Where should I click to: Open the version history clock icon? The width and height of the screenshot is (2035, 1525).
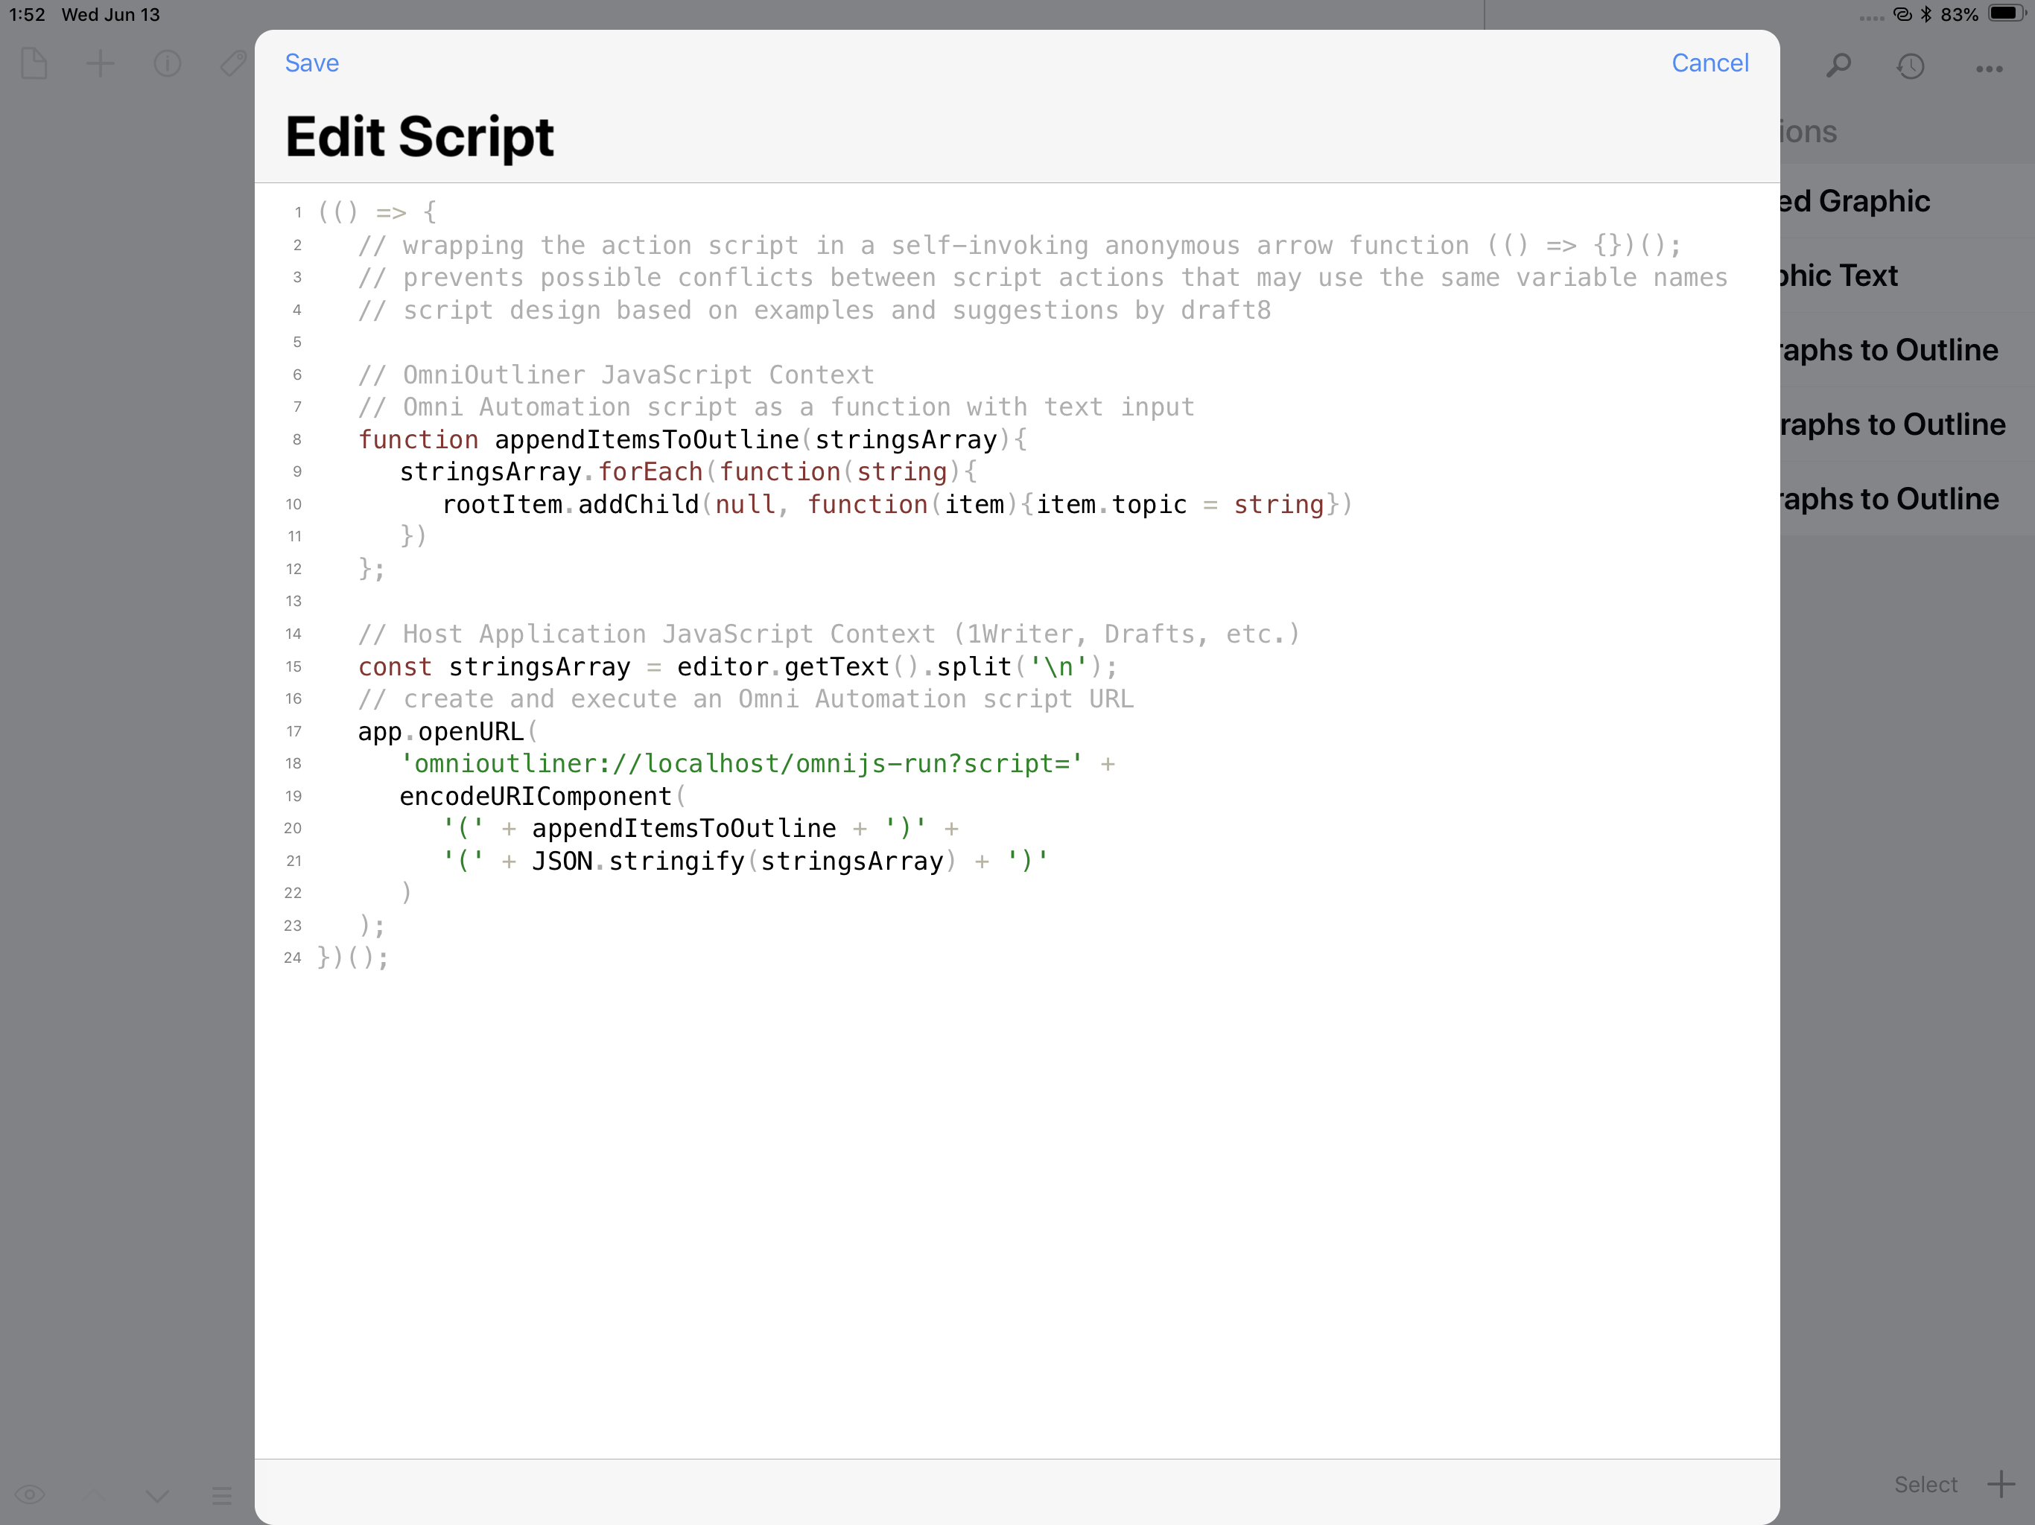(1911, 66)
